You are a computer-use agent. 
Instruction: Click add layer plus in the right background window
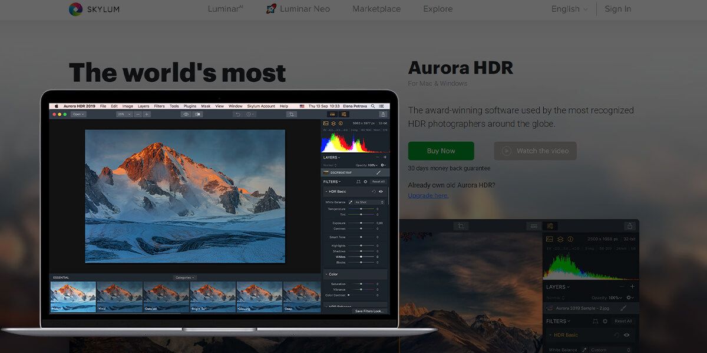[632, 287]
